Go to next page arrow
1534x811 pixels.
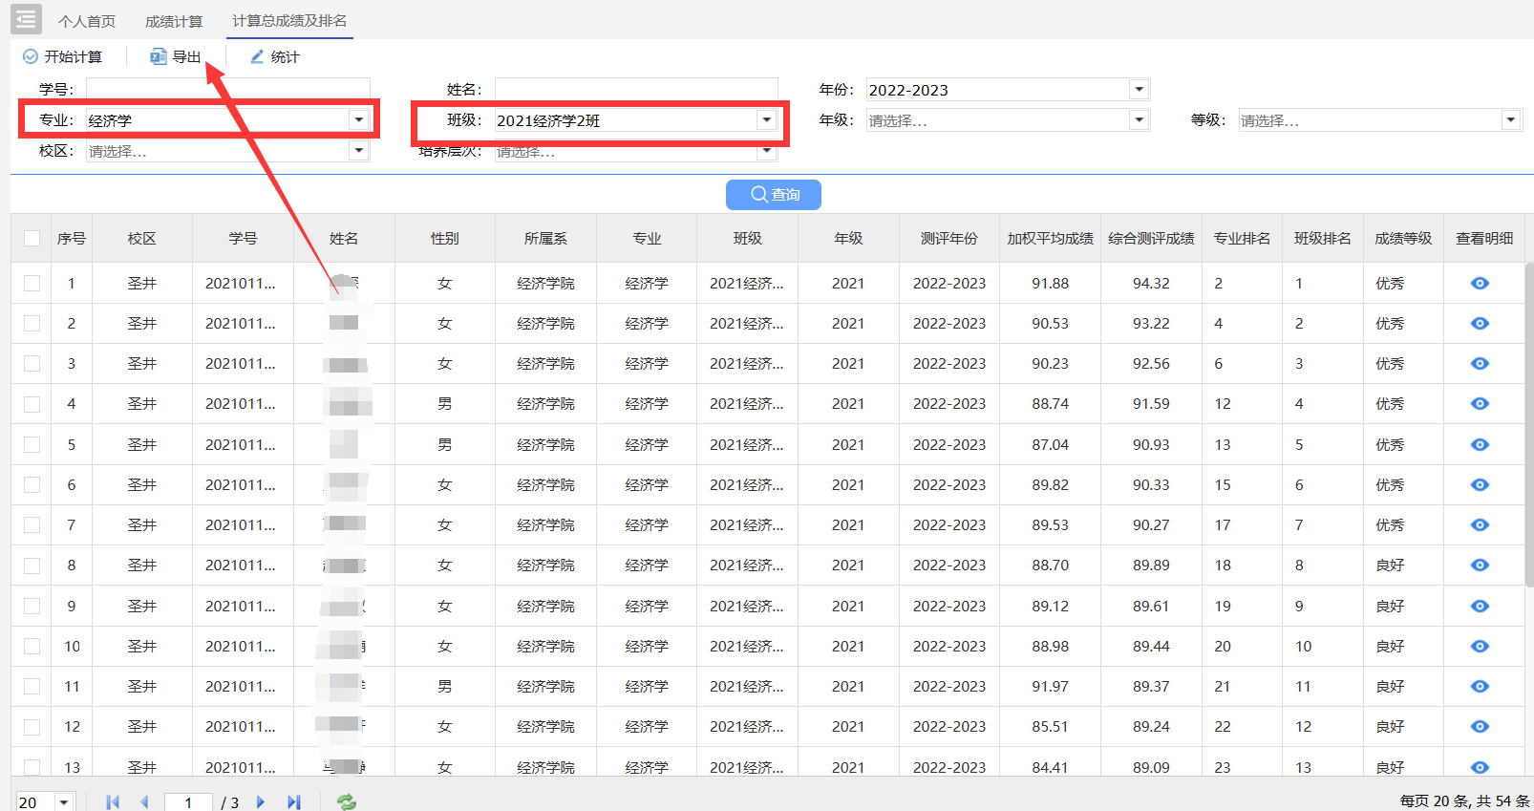point(261,802)
